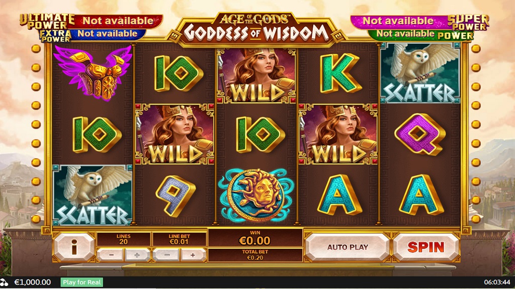This screenshot has height=289, width=515.
Task: Increase the line bet amount
Action: [x=193, y=255]
